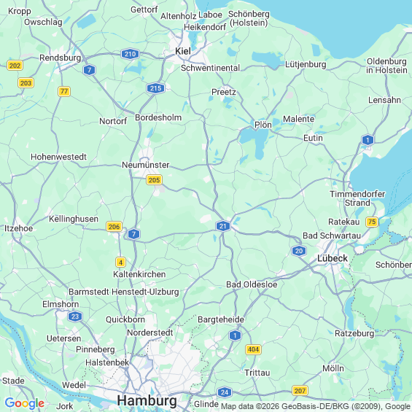Click the yellow 205 road marker
Image resolution: width=412 pixels, height=412 pixels.
click(154, 180)
